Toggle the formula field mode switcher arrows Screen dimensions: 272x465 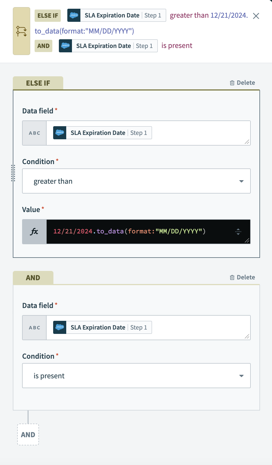click(x=238, y=232)
